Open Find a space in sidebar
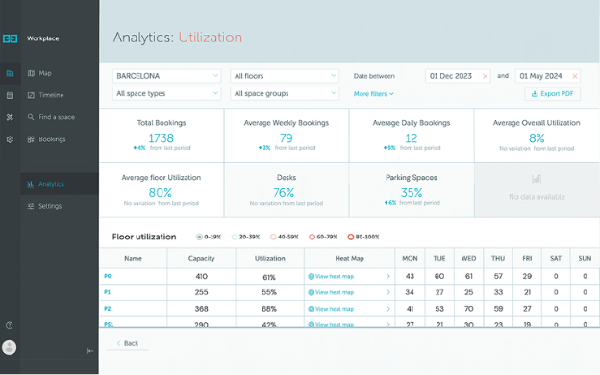The image size is (600, 375). coord(51,117)
